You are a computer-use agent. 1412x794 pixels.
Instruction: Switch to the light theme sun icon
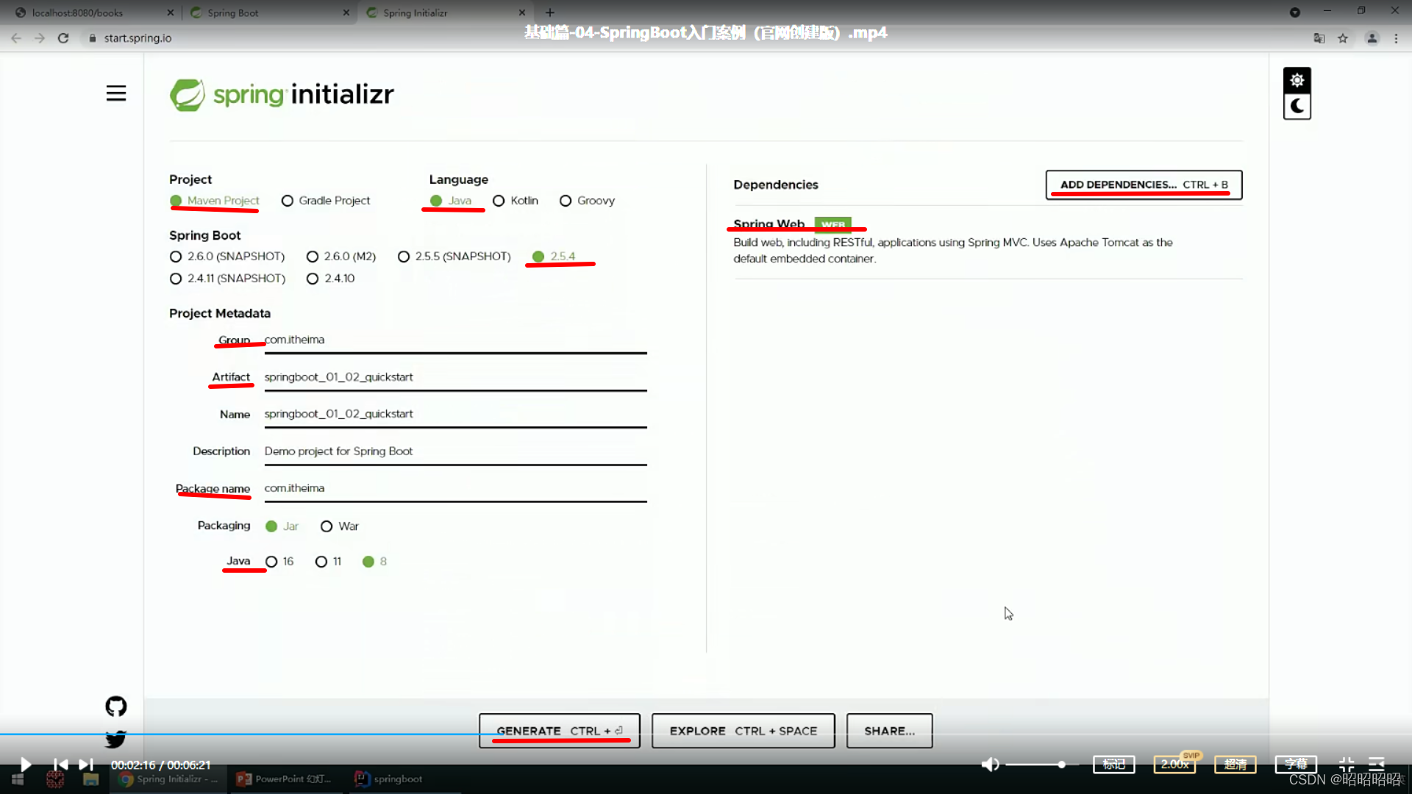point(1297,79)
